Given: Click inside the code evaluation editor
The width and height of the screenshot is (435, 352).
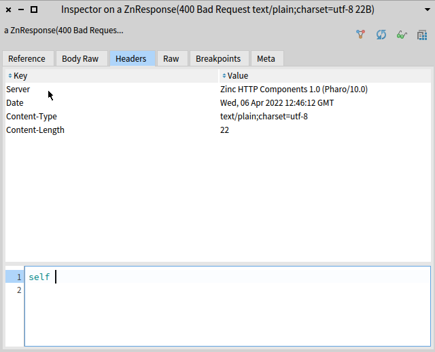Looking at the screenshot, I should pyautogui.click(x=228, y=306).
